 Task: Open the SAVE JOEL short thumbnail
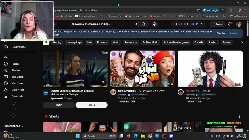pyautogui.click(x=183, y=127)
